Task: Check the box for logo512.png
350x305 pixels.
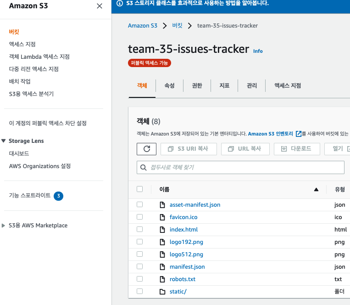Action: 140,254
